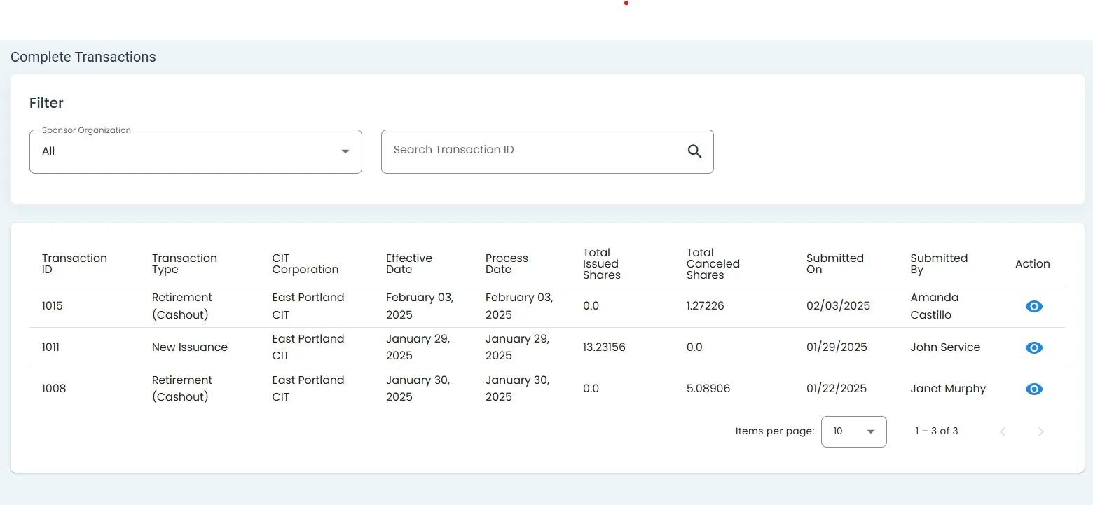Click the Process Date column header

(x=507, y=264)
